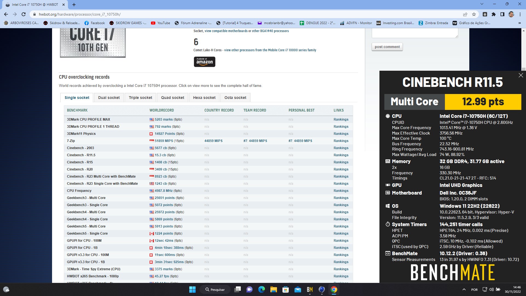Viewport: 526px width, 296px height.
Task: Show hidden system tray icons
Action: click(464, 289)
